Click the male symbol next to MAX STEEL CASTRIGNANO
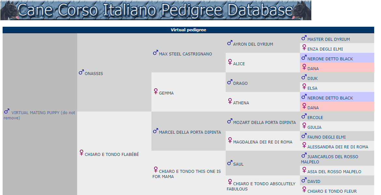 tap(156, 52)
